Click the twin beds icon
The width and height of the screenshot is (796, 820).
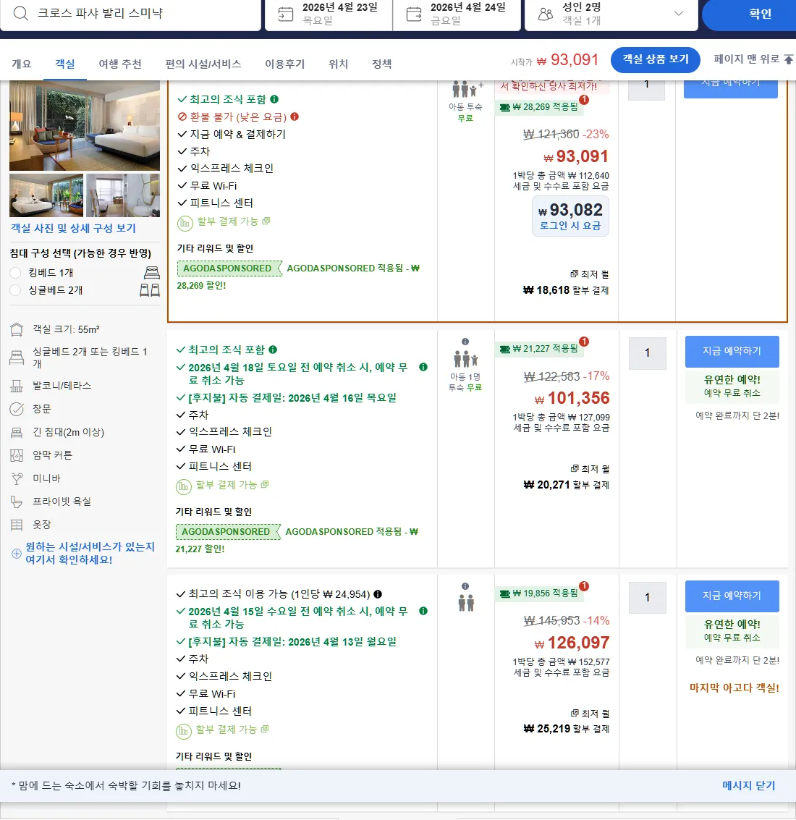150,290
